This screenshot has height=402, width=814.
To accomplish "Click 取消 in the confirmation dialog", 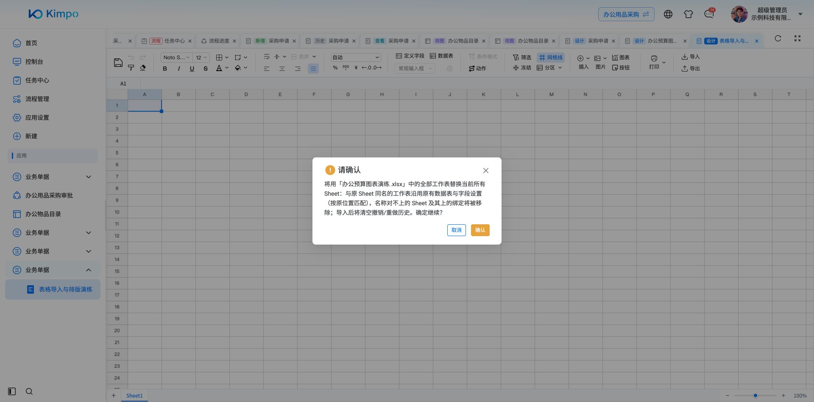I will [x=456, y=230].
